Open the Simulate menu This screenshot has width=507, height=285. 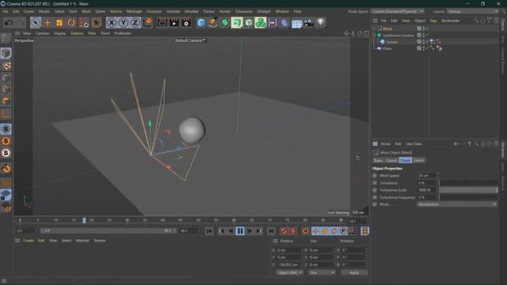tap(192, 11)
